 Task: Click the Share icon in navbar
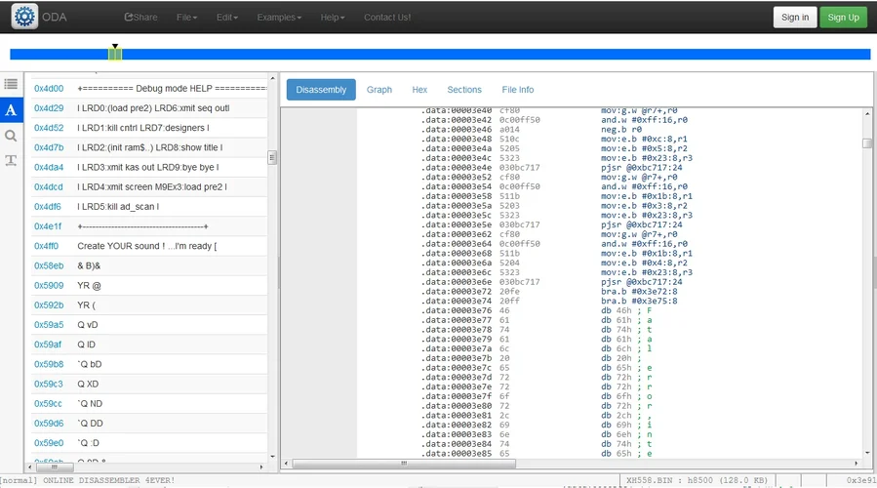click(131, 18)
